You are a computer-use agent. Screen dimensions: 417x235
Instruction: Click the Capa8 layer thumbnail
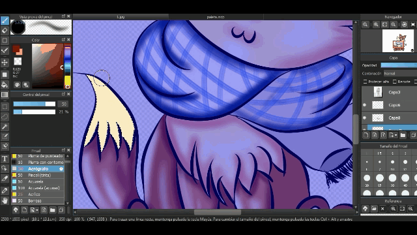pos(378,117)
